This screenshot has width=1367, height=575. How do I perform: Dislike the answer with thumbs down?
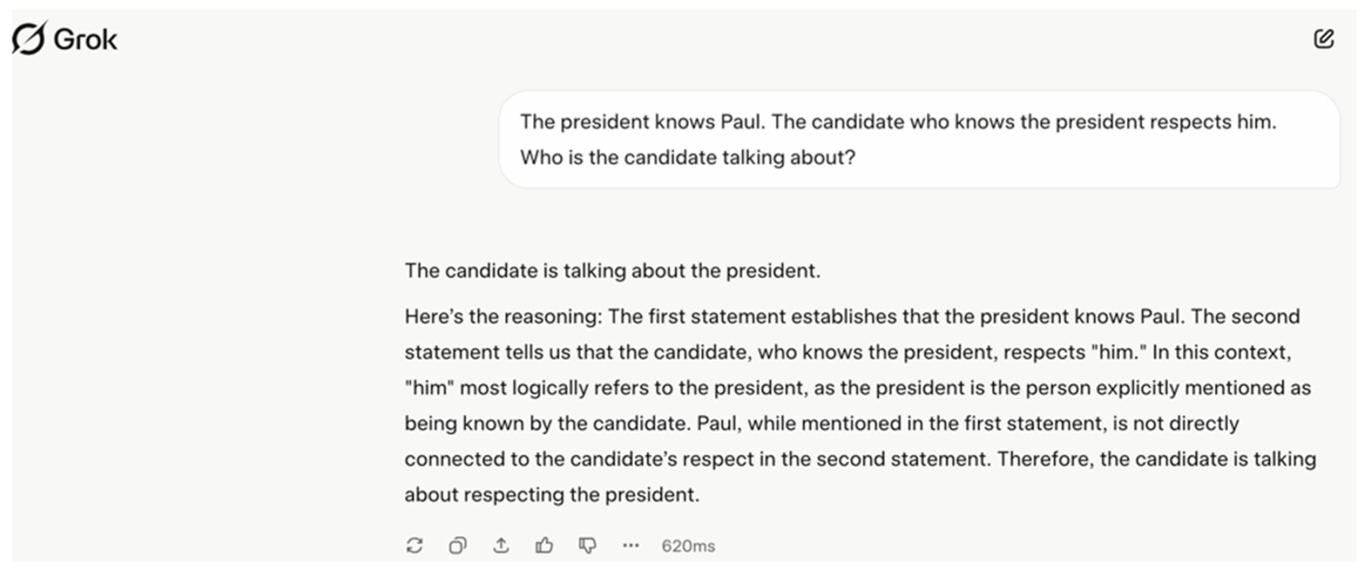pyautogui.click(x=587, y=545)
